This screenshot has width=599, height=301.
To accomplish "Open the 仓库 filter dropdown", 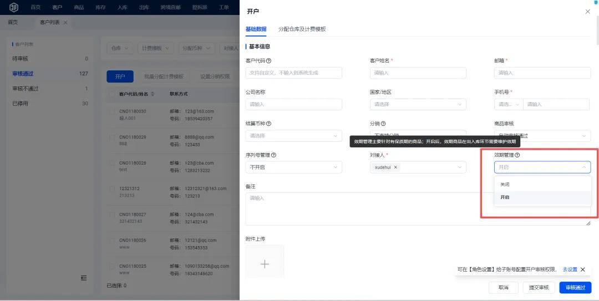I will [x=120, y=49].
